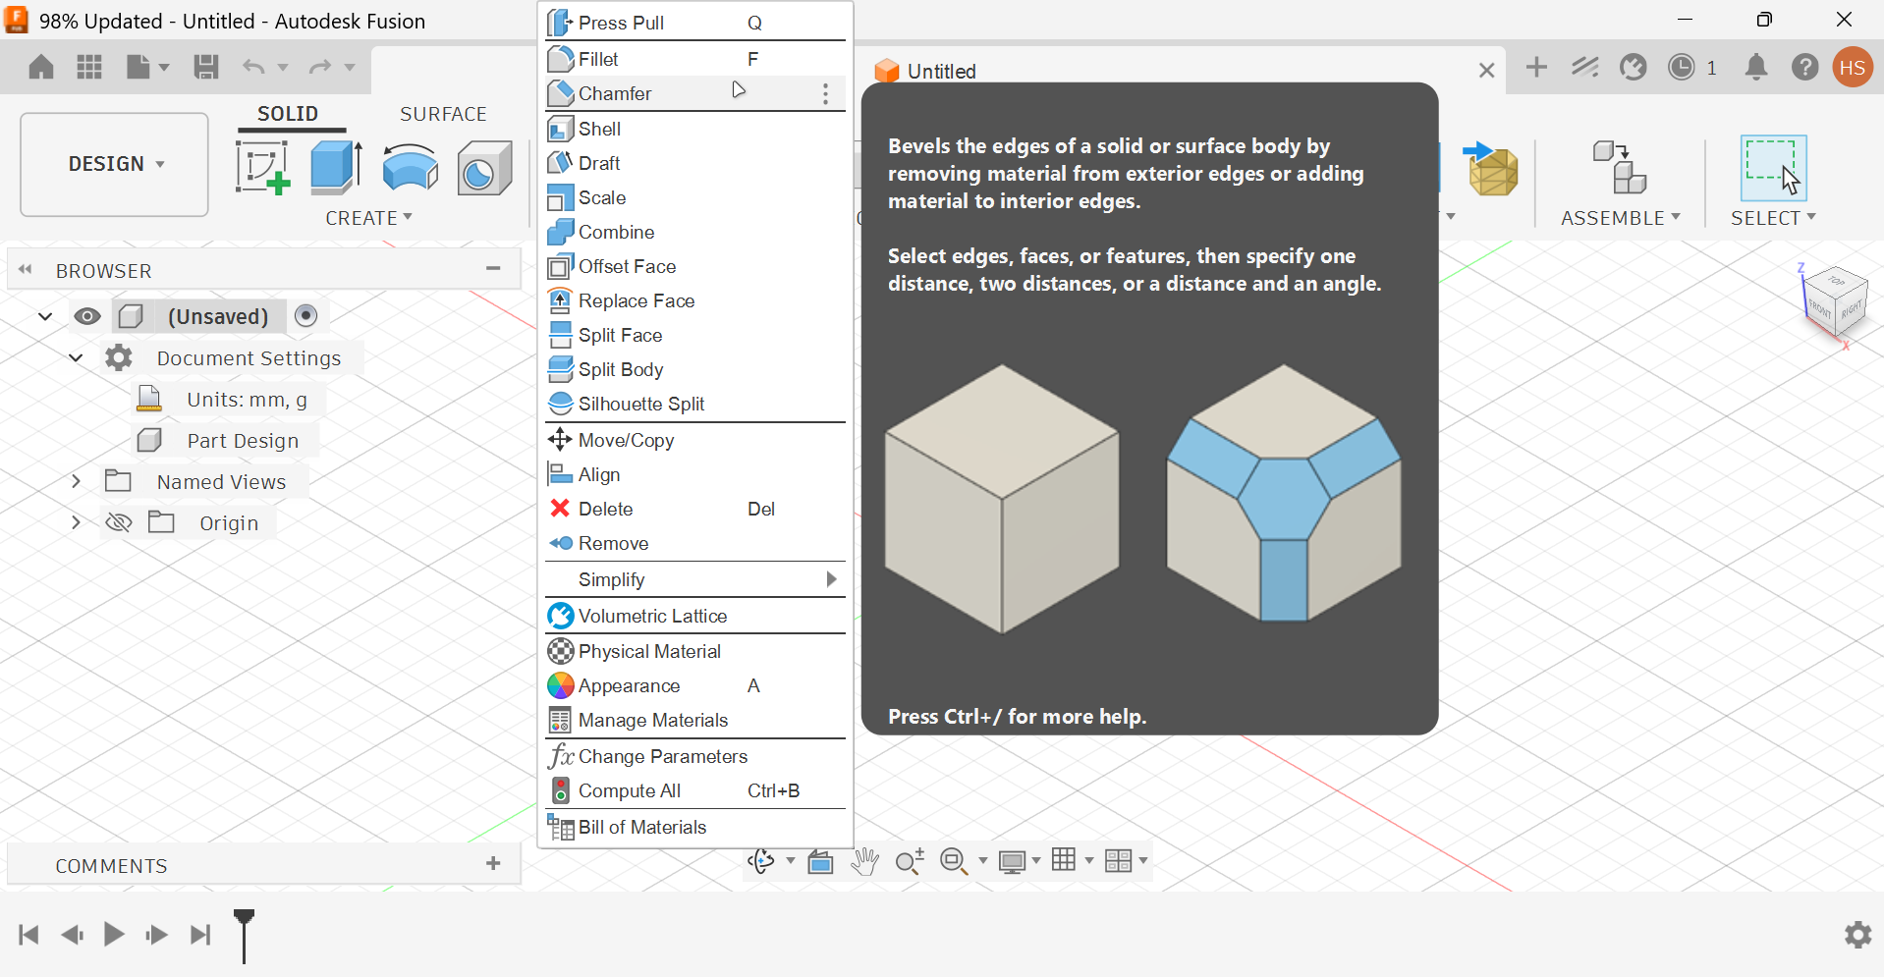Open the Viewports layout icon
The height and width of the screenshot is (977, 1884).
[1118, 861]
